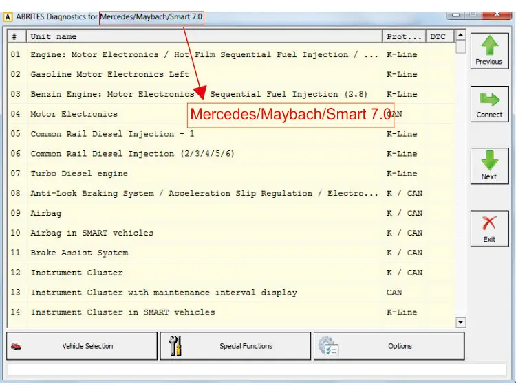Select unit 12 Instrument Cluster row

point(231,273)
